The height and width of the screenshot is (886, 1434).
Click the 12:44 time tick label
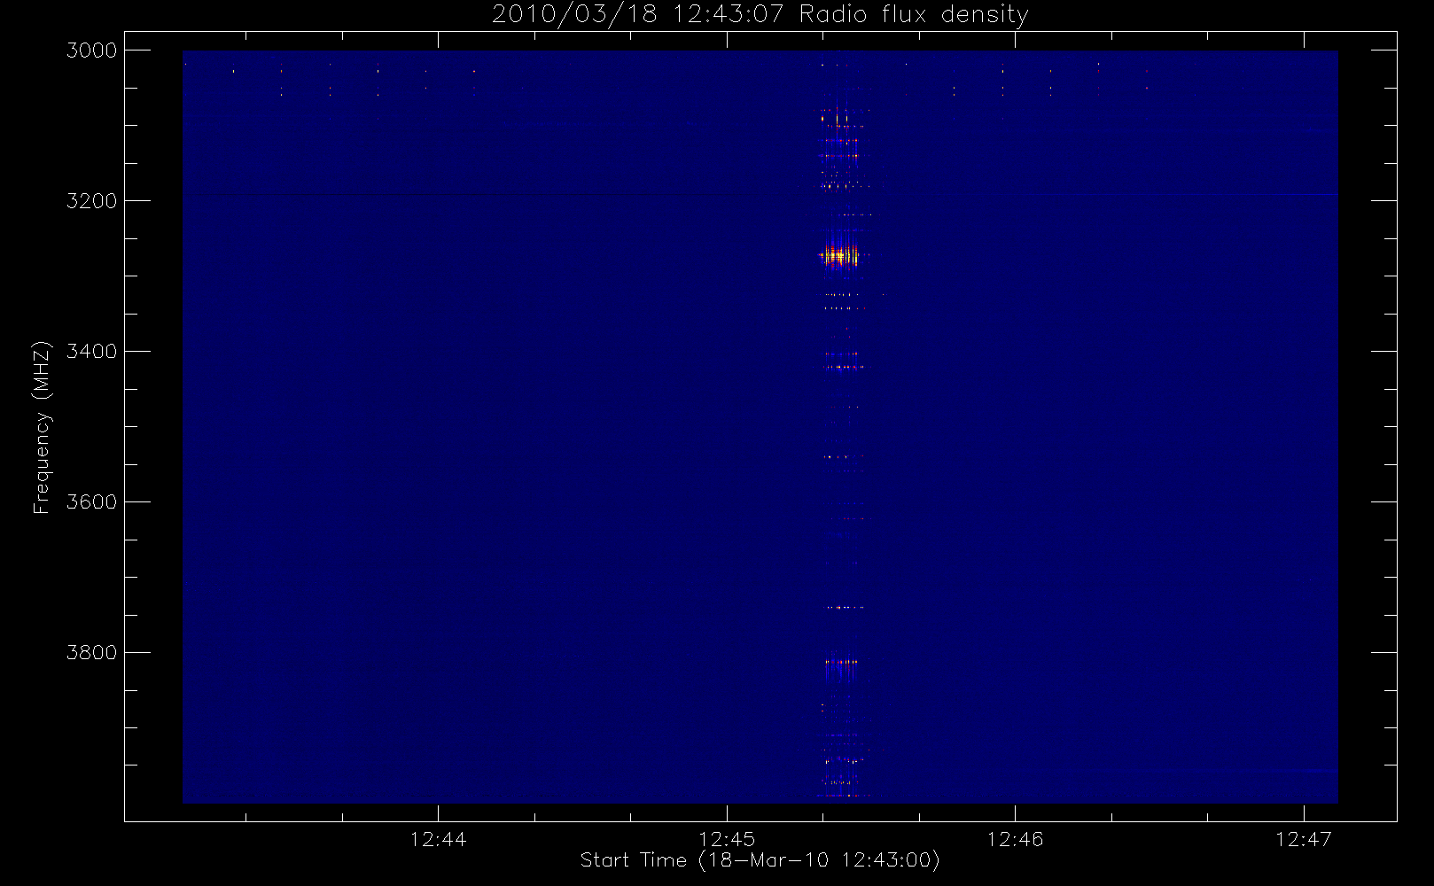point(438,839)
